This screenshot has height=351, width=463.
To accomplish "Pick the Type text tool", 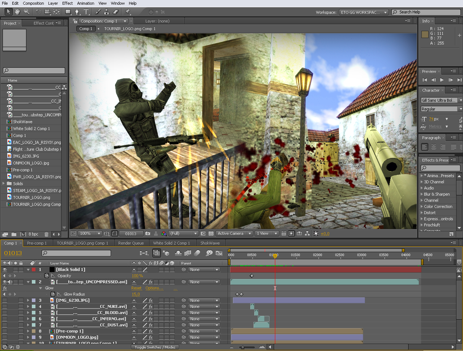I will click(86, 12).
